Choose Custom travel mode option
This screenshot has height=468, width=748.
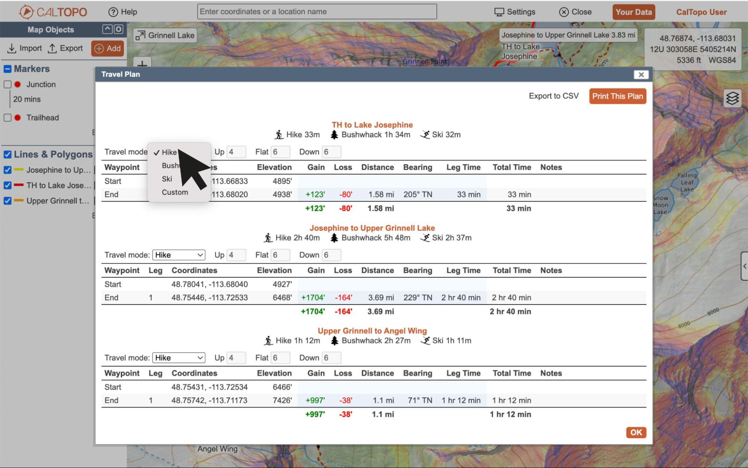point(175,192)
